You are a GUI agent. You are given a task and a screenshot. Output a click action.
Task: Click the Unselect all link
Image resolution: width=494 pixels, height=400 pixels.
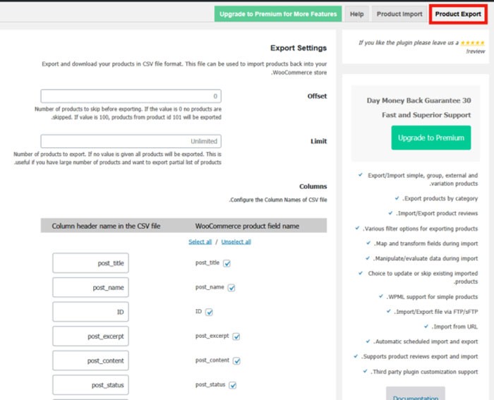coord(236,242)
